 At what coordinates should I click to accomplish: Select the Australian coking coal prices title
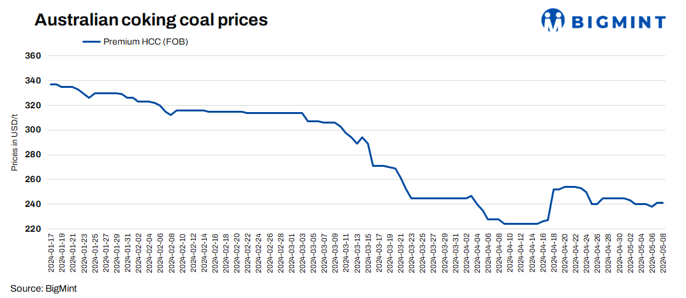click(x=151, y=20)
